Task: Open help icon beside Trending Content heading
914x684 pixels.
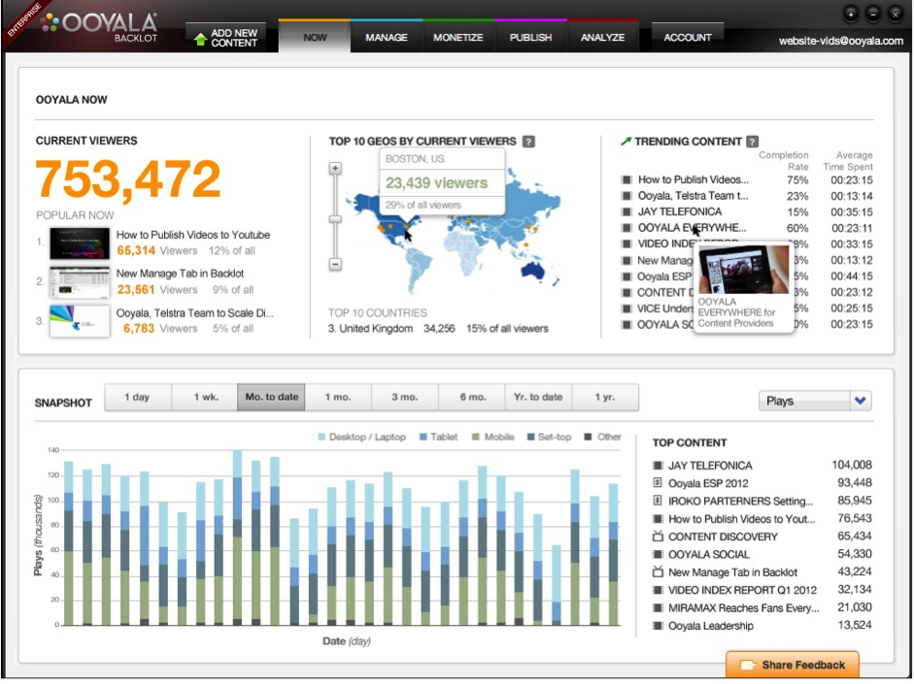Action: [x=753, y=142]
